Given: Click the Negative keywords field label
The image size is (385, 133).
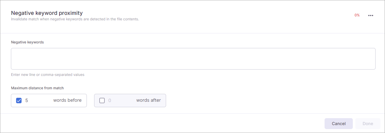Looking at the screenshot, I should click(27, 42).
